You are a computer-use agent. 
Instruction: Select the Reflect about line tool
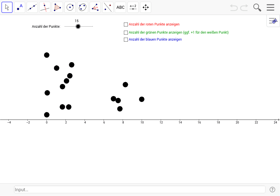pyautogui.click(x=108, y=7)
